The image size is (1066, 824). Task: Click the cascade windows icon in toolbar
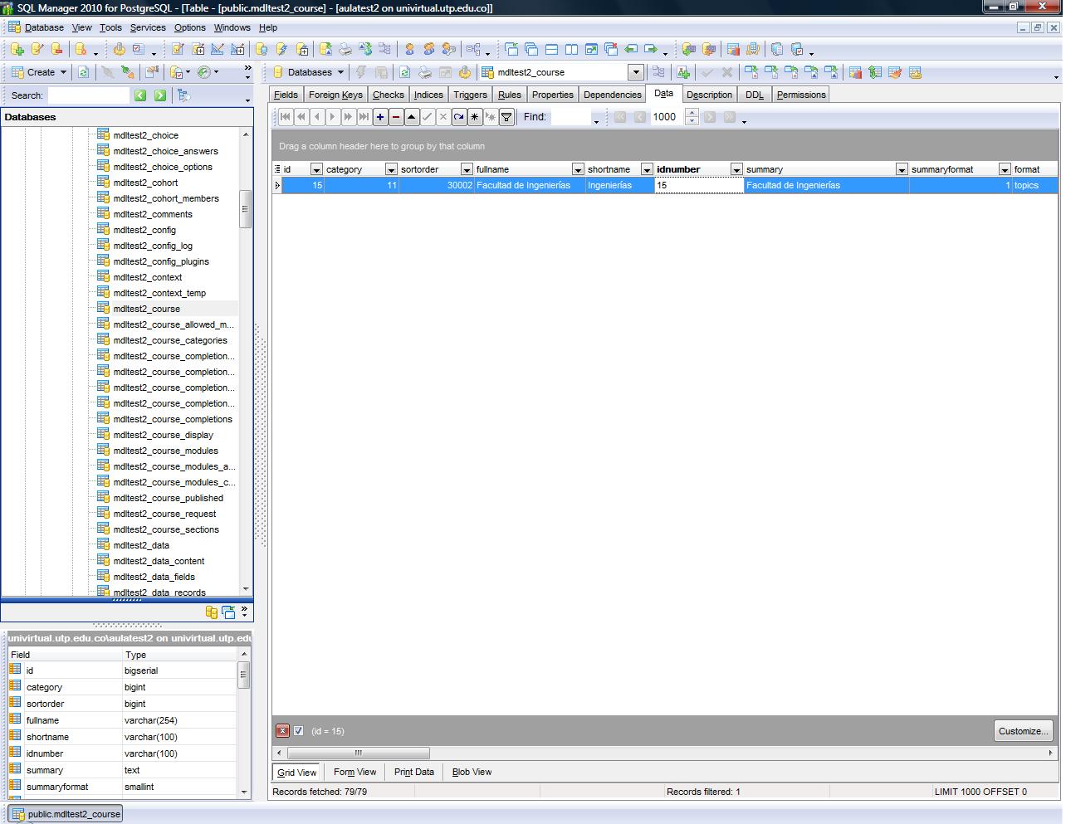531,50
